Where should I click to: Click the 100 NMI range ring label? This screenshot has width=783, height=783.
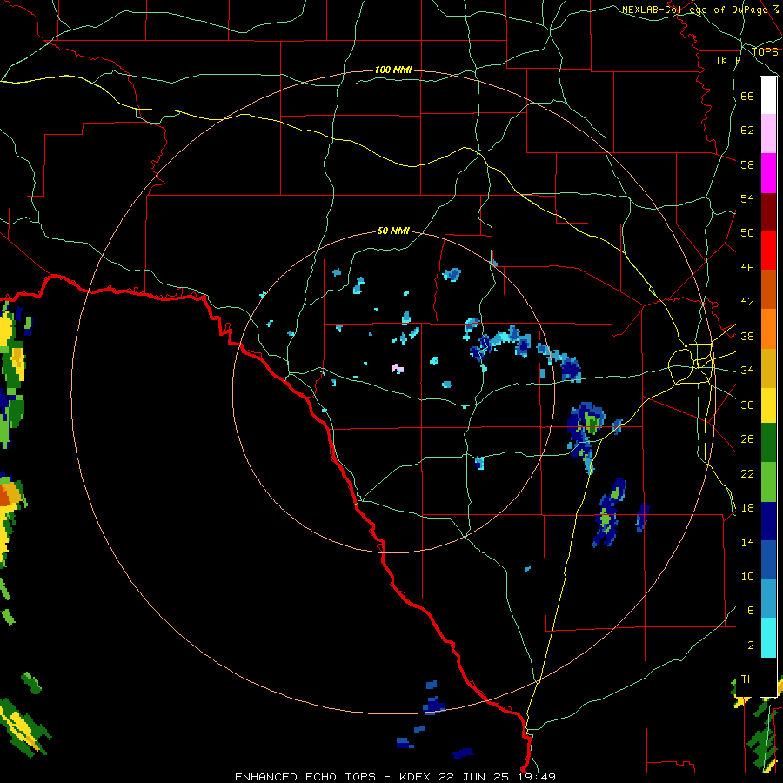pyautogui.click(x=393, y=70)
